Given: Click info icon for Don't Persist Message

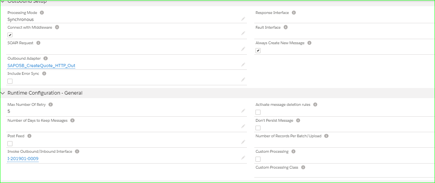Looking at the screenshot, I should click(298, 121).
